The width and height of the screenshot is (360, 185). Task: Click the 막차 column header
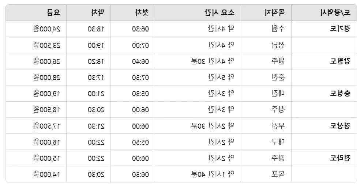coord(89,13)
